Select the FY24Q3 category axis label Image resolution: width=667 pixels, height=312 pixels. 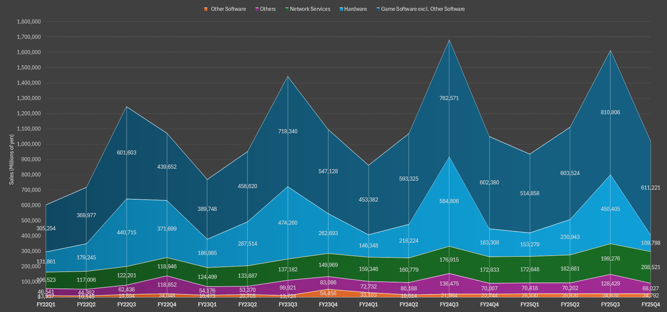449,305
